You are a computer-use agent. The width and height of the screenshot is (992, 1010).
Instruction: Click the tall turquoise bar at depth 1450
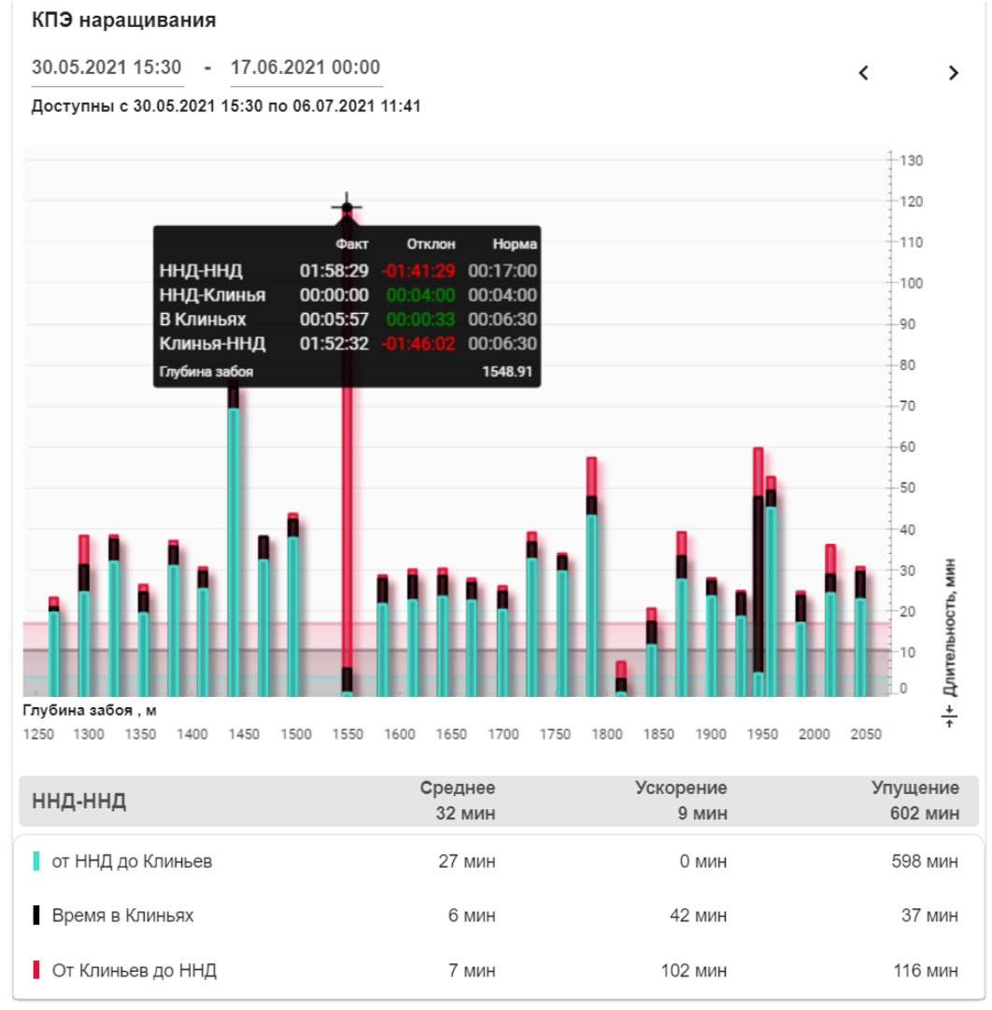click(234, 551)
